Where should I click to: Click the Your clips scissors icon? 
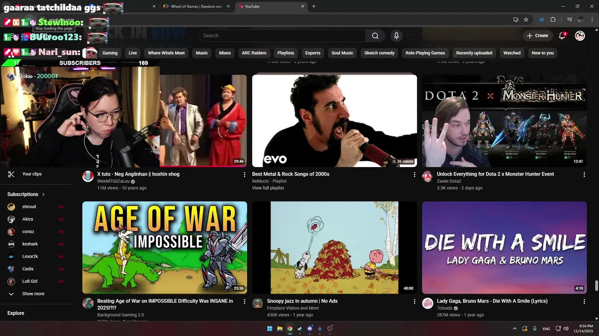pos(11,174)
